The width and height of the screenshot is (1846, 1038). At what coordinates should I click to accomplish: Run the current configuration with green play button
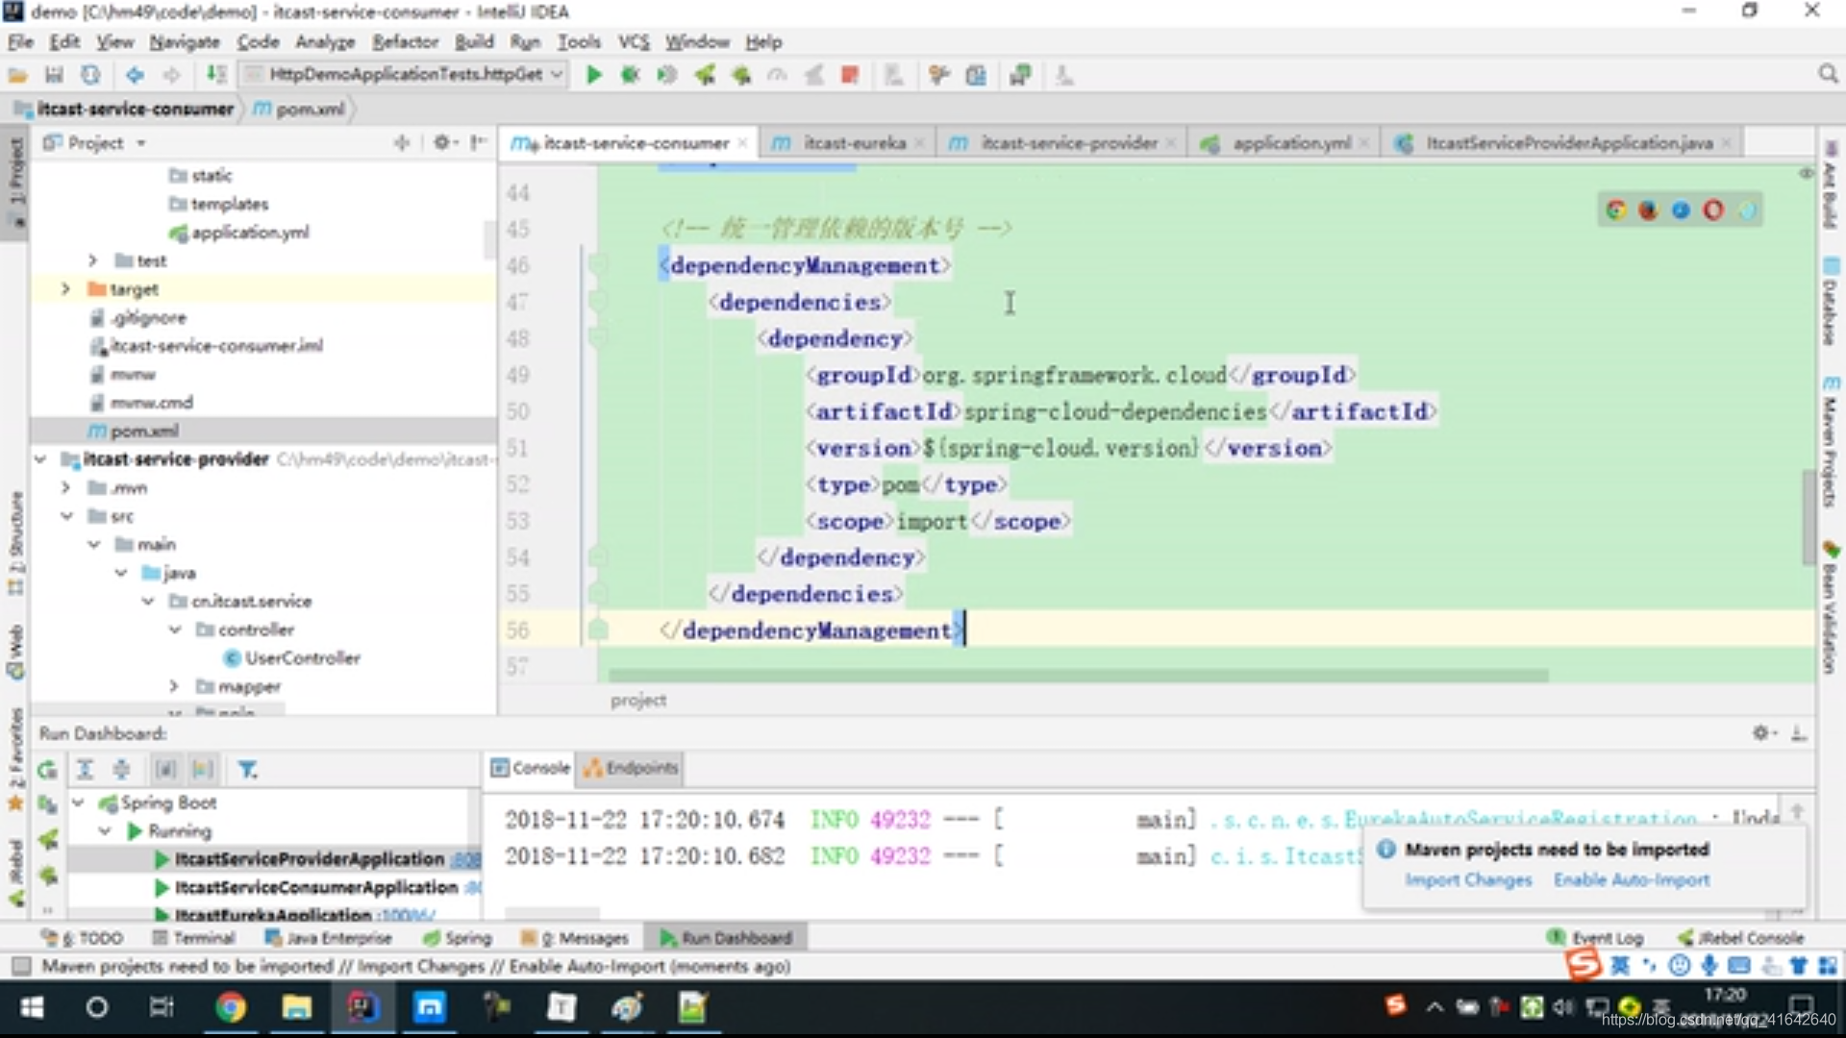coord(593,75)
